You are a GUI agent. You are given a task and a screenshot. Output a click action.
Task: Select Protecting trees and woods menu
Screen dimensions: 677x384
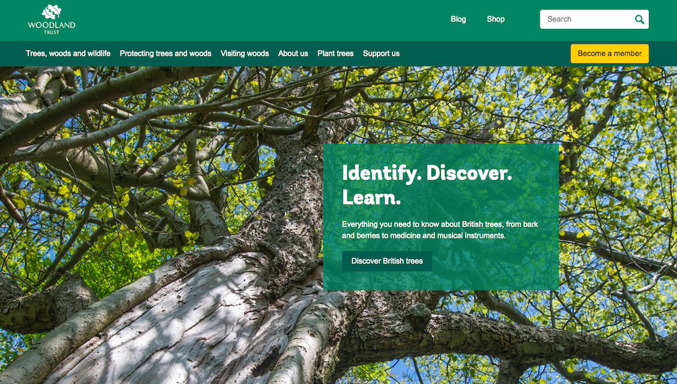[165, 54]
